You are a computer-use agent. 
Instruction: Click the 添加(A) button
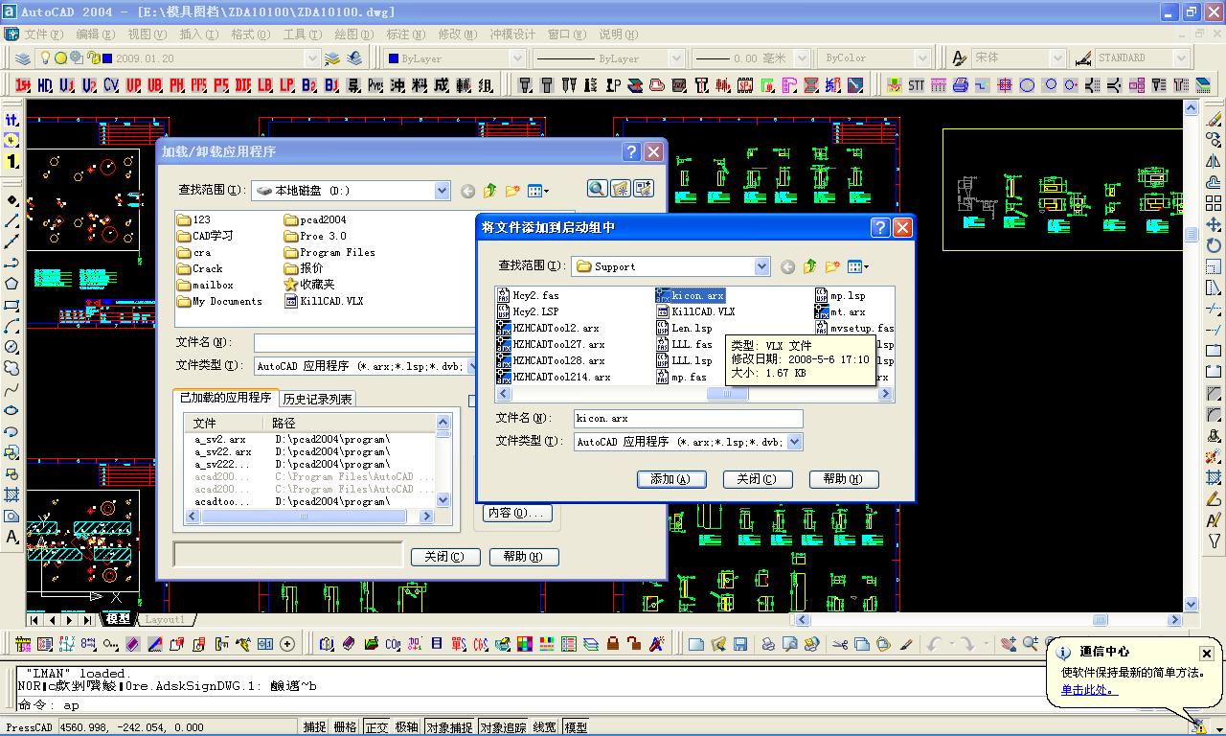tap(671, 479)
